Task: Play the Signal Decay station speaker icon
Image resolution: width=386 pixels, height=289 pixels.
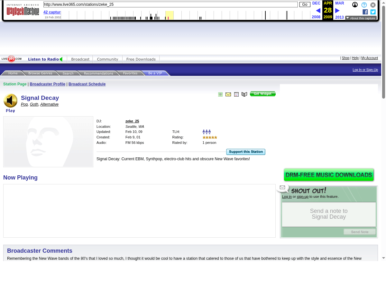Action: 10,101
